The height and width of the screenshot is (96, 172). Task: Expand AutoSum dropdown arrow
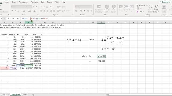click(x=147, y=6)
